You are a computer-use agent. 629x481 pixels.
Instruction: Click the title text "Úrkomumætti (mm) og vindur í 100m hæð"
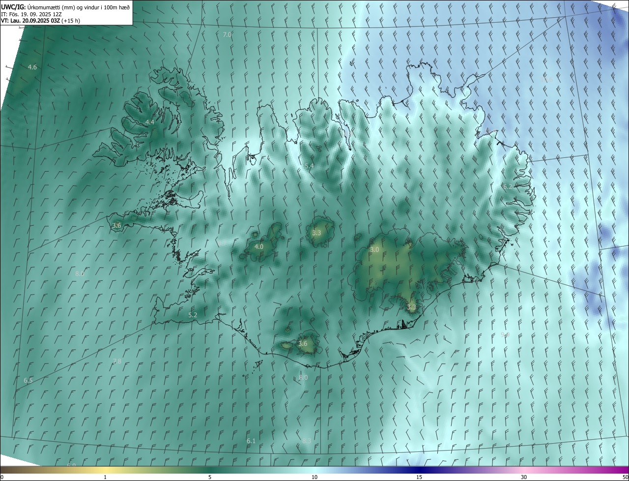(78, 7)
